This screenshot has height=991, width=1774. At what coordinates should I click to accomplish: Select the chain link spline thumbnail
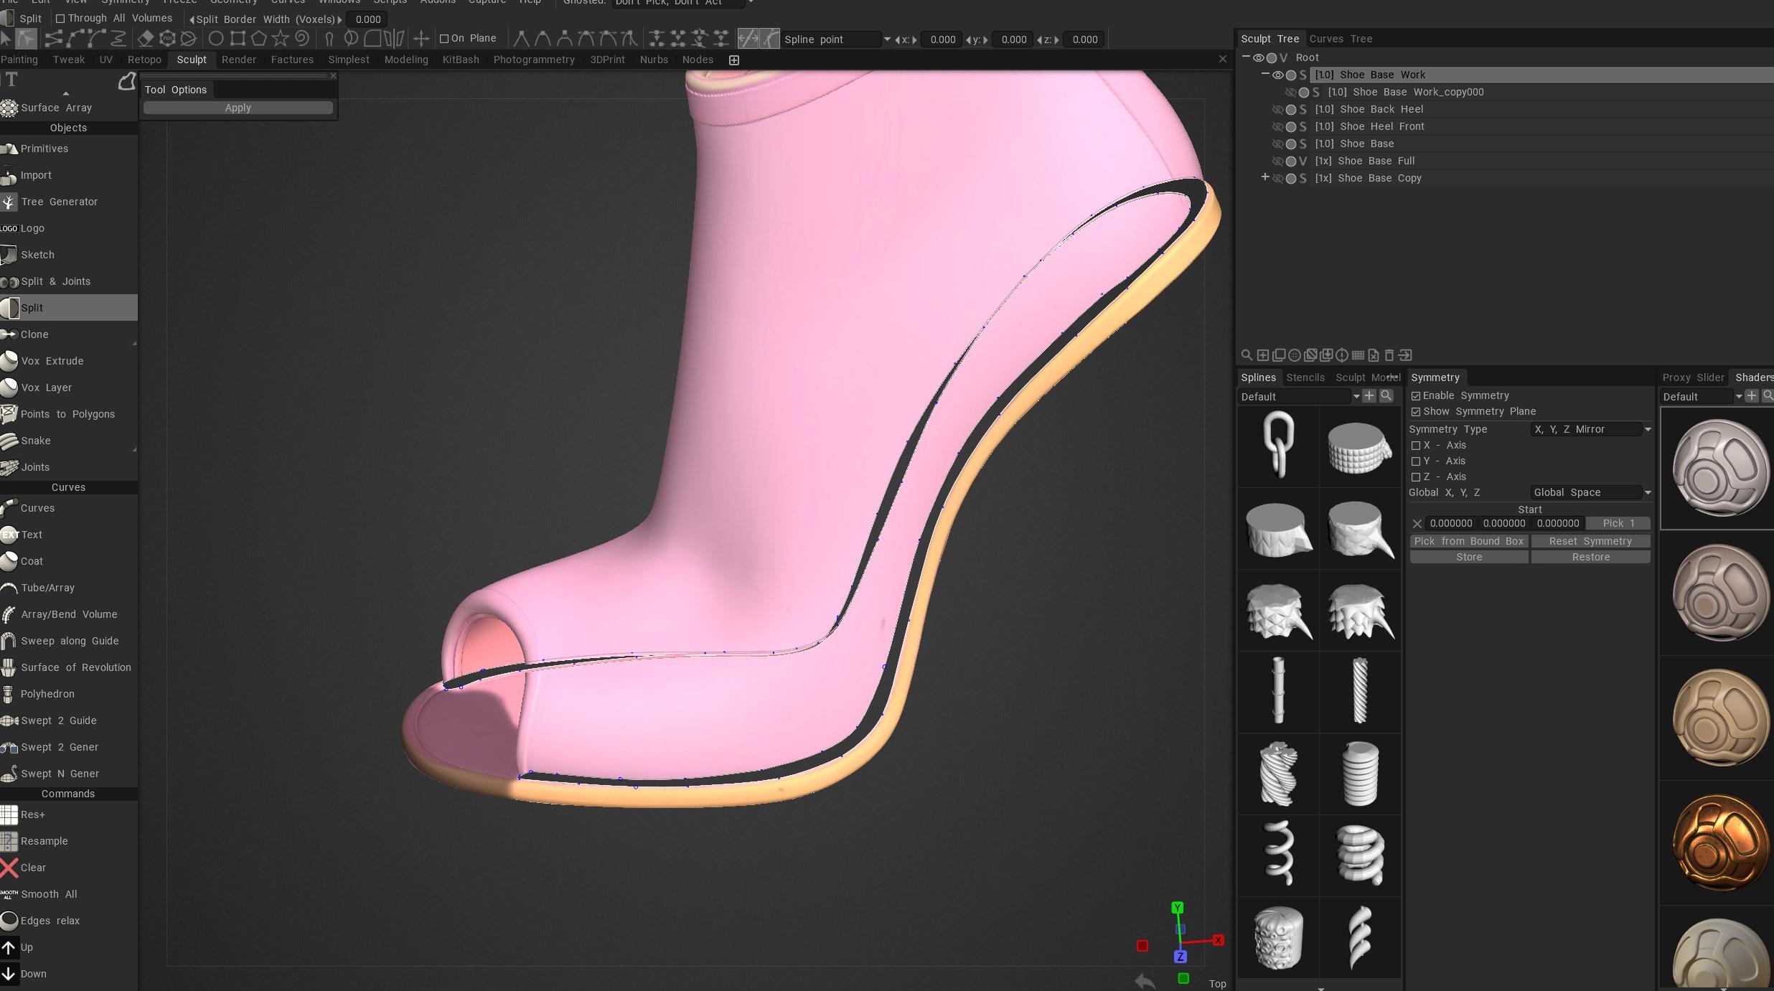(1278, 446)
